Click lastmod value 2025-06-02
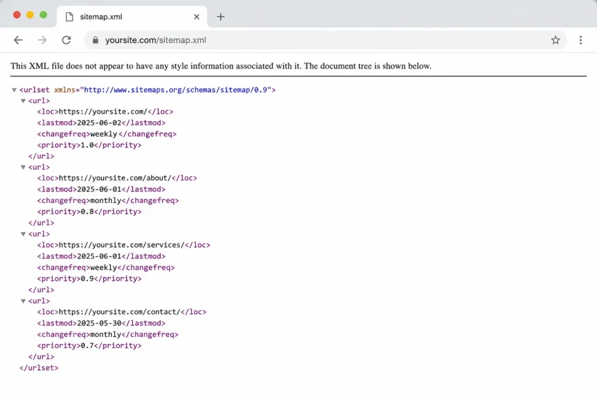Image resolution: width=597 pixels, height=398 pixels. pyautogui.click(x=99, y=123)
